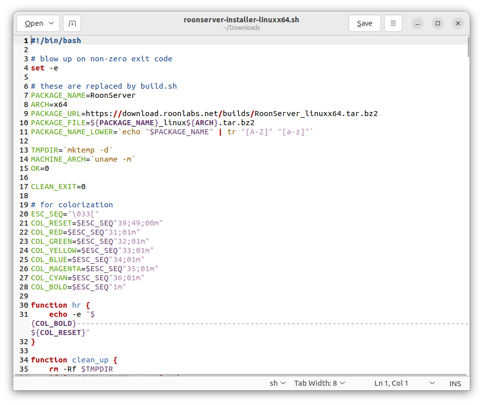Click the COL_BLUE definition line
Image resolution: width=483 pixels, height=405 pixels.
(x=88, y=260)
